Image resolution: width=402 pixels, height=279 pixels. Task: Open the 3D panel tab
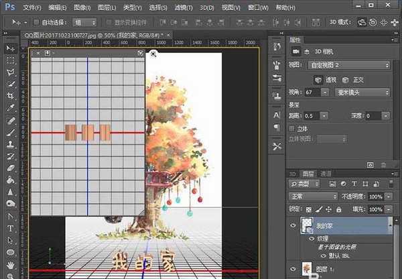[293, 172]
